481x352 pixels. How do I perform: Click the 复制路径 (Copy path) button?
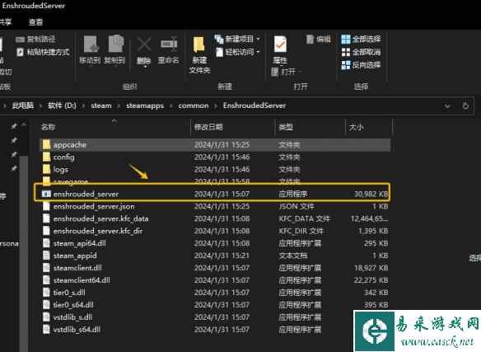35,39
